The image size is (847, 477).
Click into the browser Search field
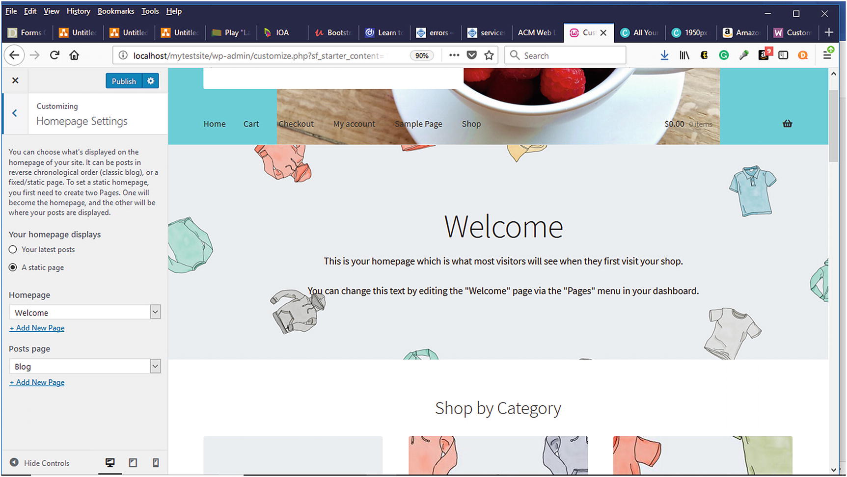pyautogui.click(x=565, y=55)
